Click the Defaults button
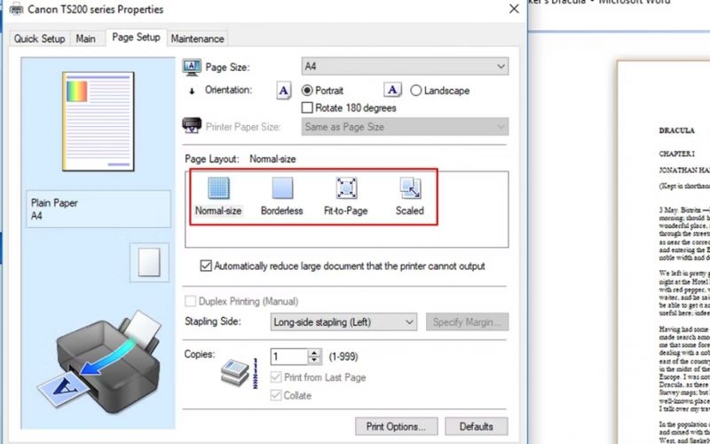Viewport: 710px width, 444px height. click(x=477, y=426)
